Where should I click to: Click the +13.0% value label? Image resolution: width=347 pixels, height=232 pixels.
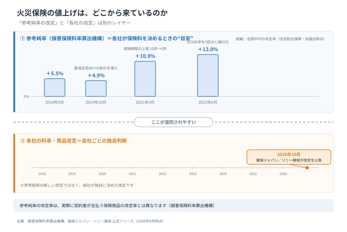208,49
